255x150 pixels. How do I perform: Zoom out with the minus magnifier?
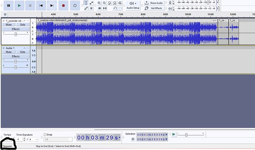click(105, 3)
